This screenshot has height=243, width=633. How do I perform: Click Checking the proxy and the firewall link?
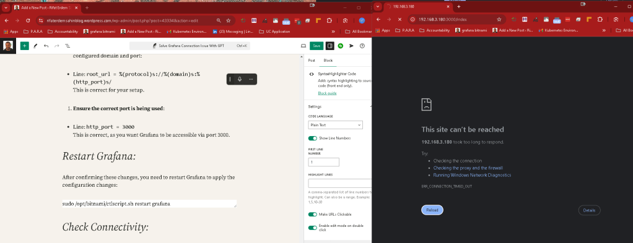coord(468,168)
